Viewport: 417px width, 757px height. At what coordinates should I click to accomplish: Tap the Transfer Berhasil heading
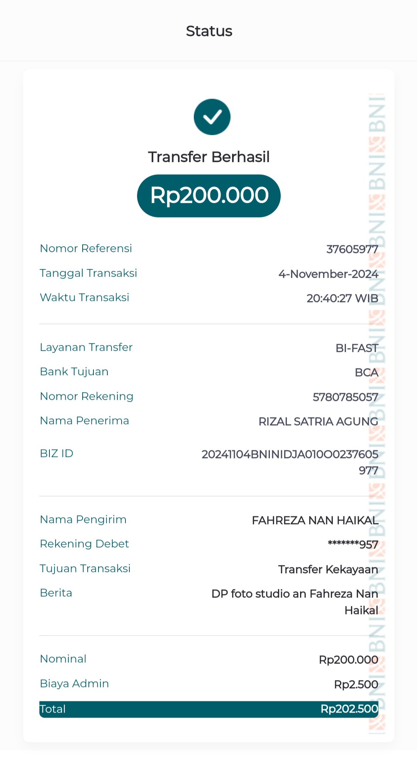pyautogui.click(x=209, y=157)
